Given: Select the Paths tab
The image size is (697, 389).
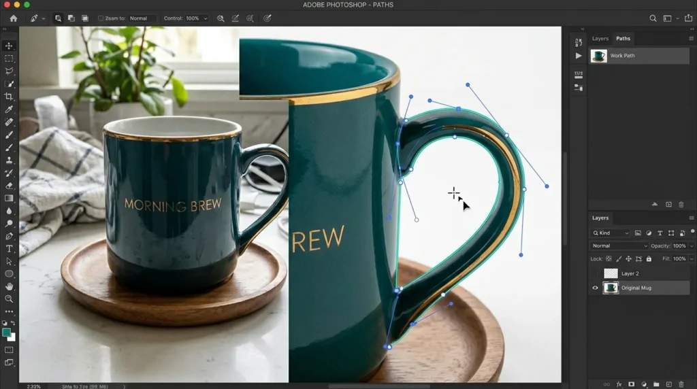Looking at the screenshot, I should [623, 39].
